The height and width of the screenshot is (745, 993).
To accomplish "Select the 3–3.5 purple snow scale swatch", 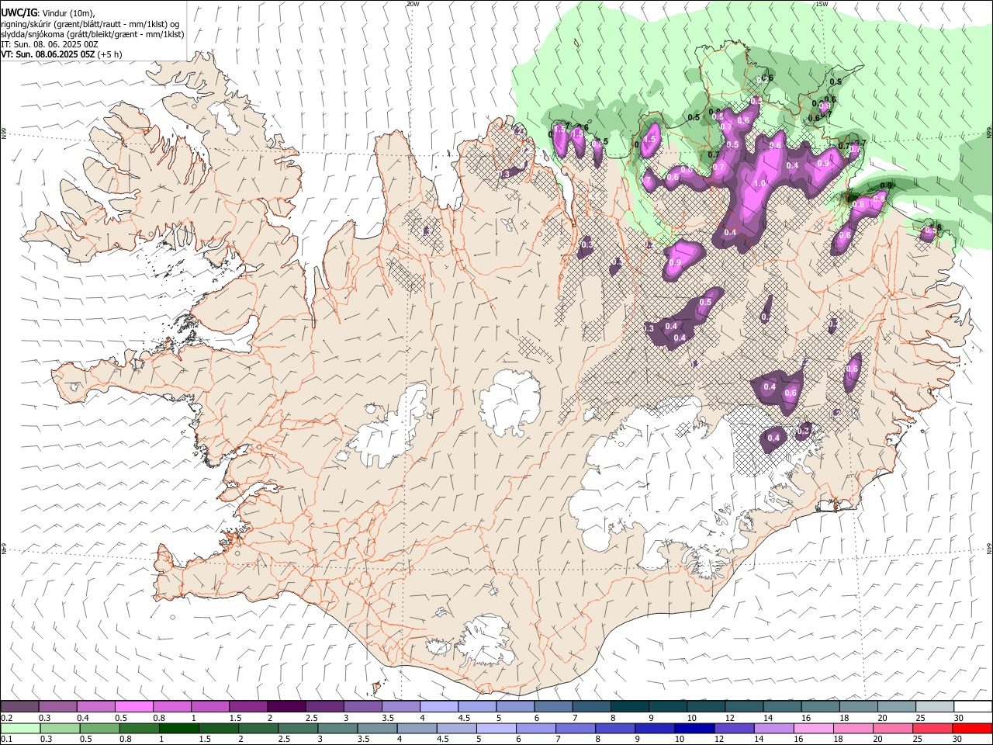I will (362, 707).
